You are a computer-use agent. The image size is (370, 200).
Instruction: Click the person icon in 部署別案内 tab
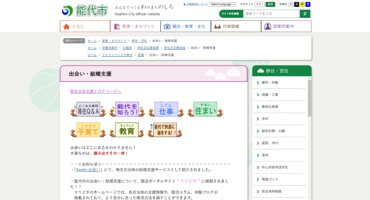(268, 26)
